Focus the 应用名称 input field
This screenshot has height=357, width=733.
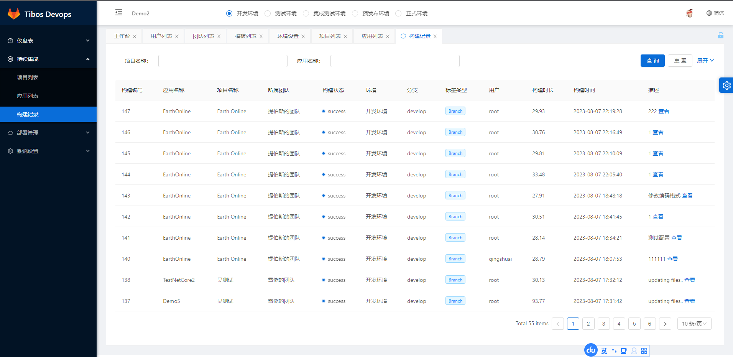click(395, 61)
